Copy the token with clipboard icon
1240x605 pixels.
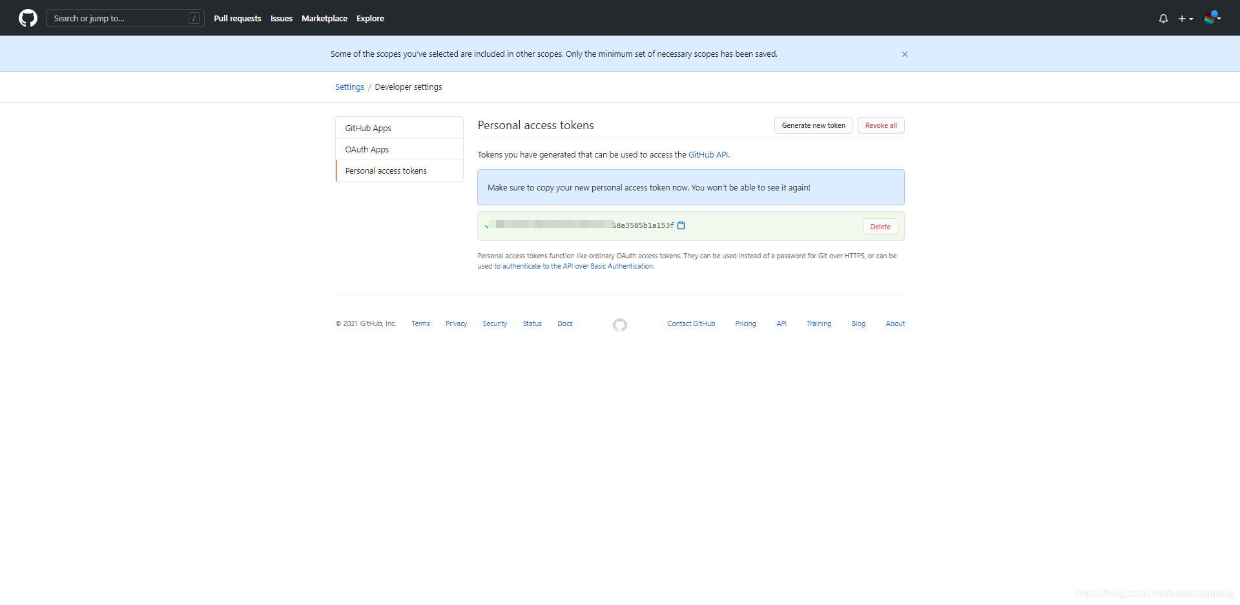point(681,225)
